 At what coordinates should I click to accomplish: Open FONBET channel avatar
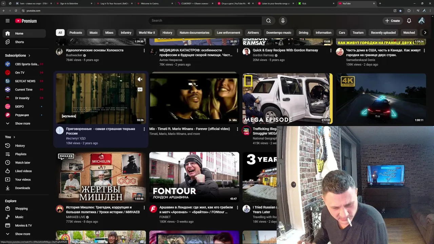pyautogui.click(x=153, y=209)
